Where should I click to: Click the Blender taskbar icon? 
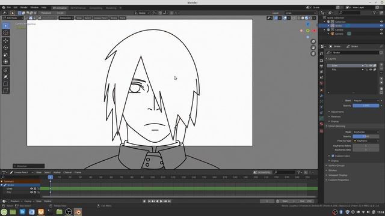coord(78,212)
